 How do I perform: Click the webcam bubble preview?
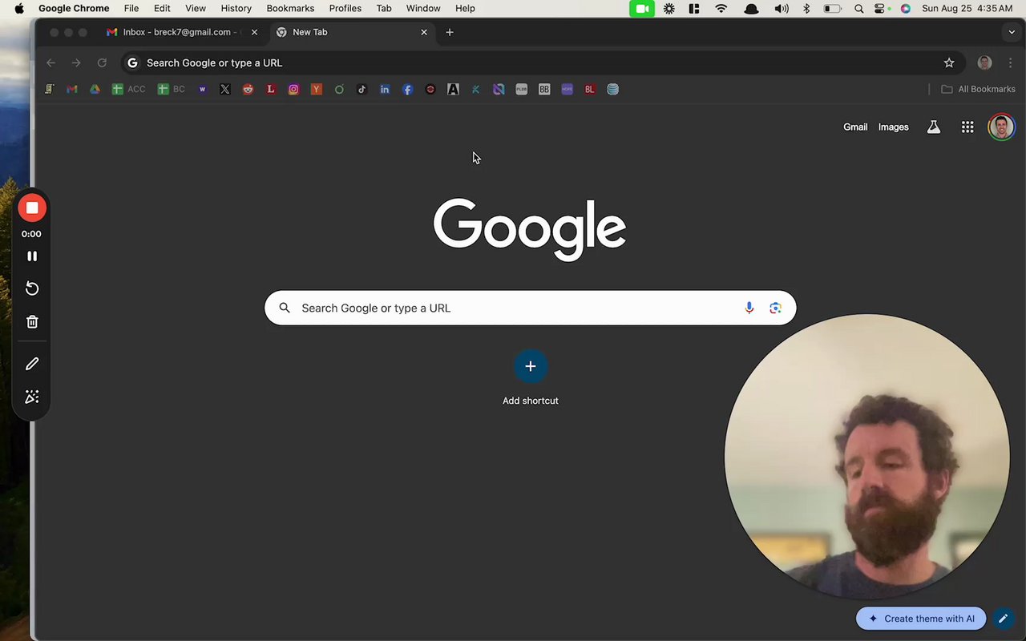coord(866,457)
